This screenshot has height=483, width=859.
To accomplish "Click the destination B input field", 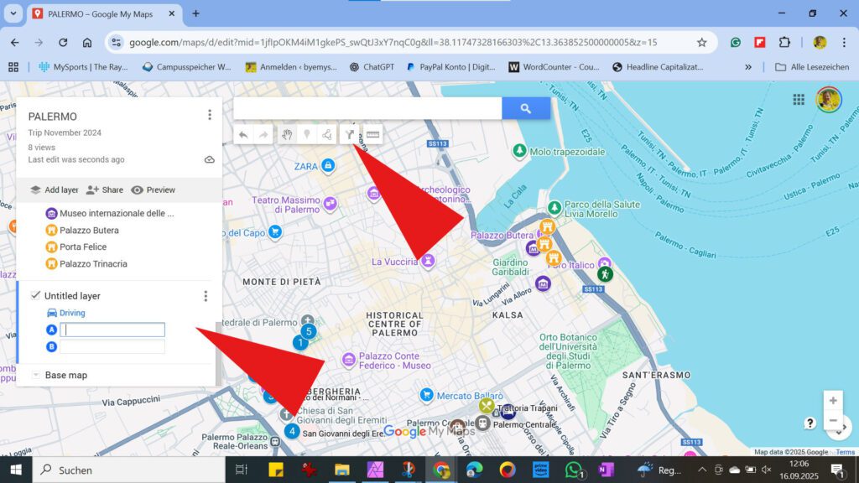I will pos(112,346).
